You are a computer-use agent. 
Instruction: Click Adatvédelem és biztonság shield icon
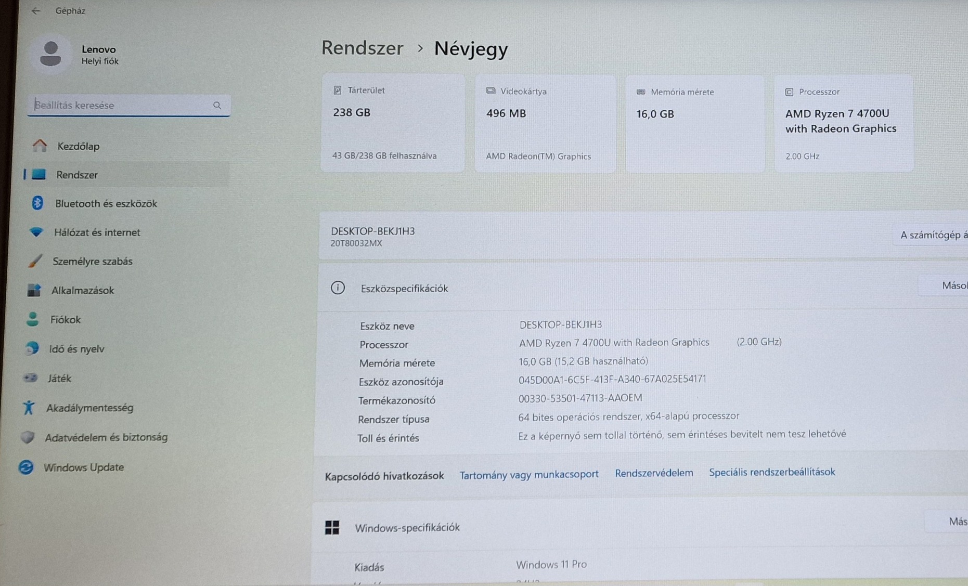pos(27,437)
